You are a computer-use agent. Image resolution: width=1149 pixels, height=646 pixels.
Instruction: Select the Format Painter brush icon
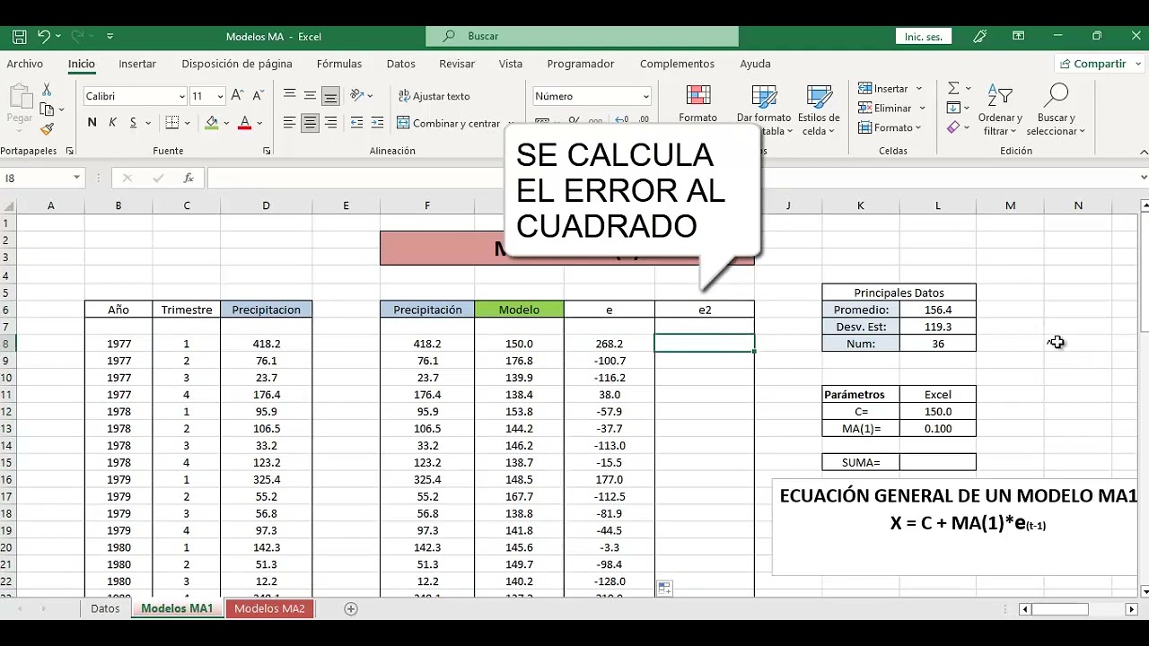pos(47,129)
